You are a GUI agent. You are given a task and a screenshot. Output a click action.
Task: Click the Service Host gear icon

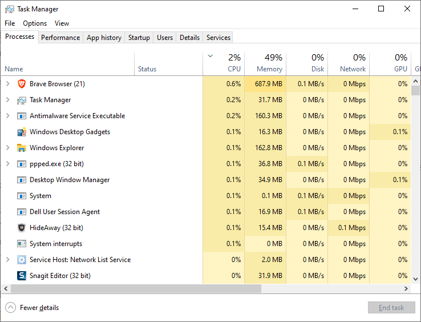[x=22, y=260]
